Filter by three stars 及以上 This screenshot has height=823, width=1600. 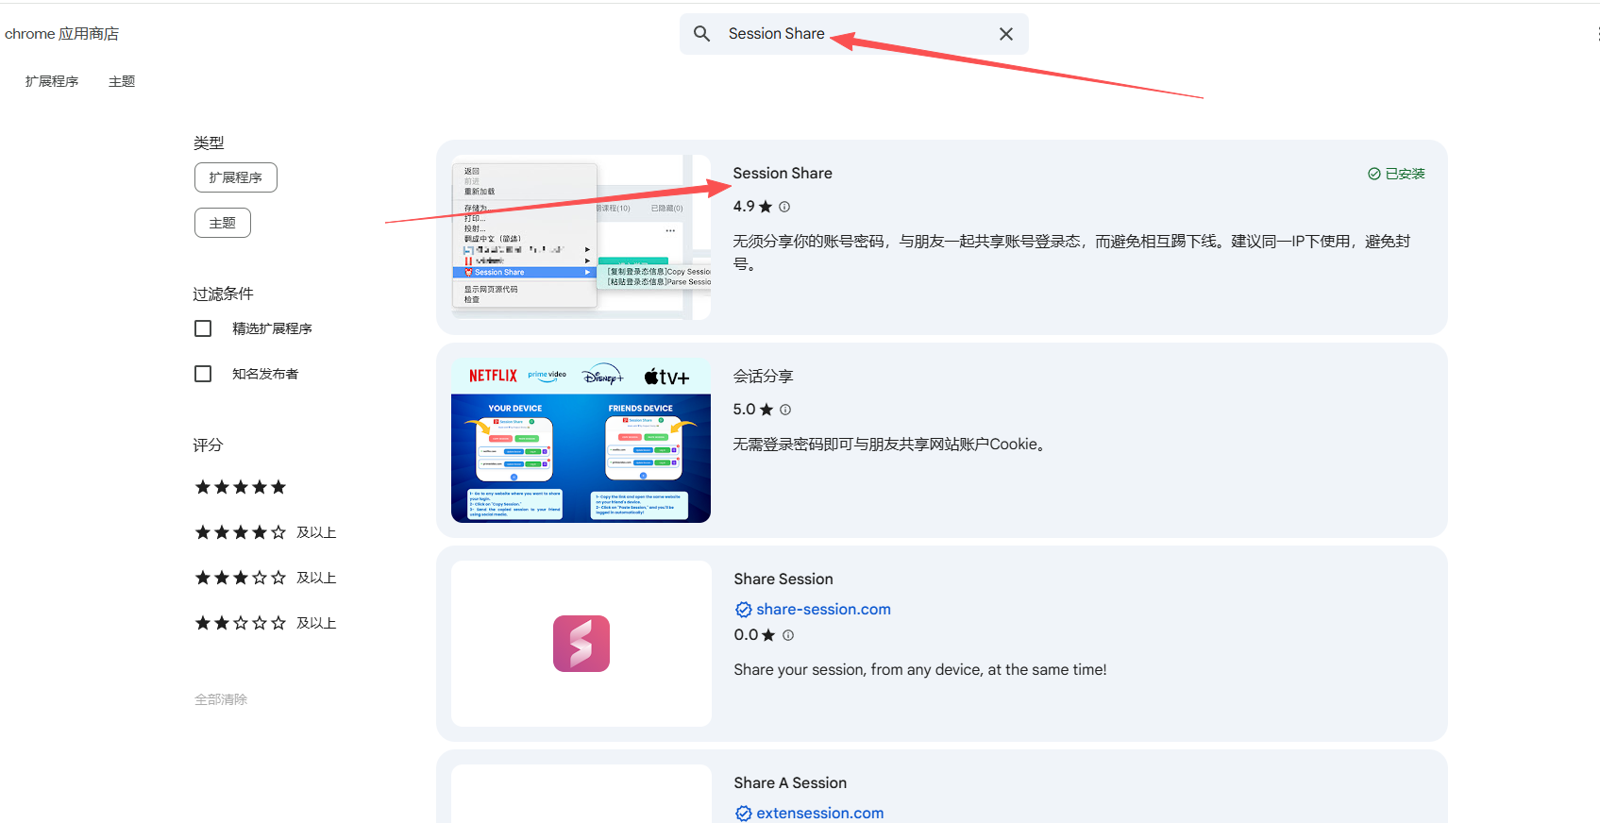pos(264,578)
